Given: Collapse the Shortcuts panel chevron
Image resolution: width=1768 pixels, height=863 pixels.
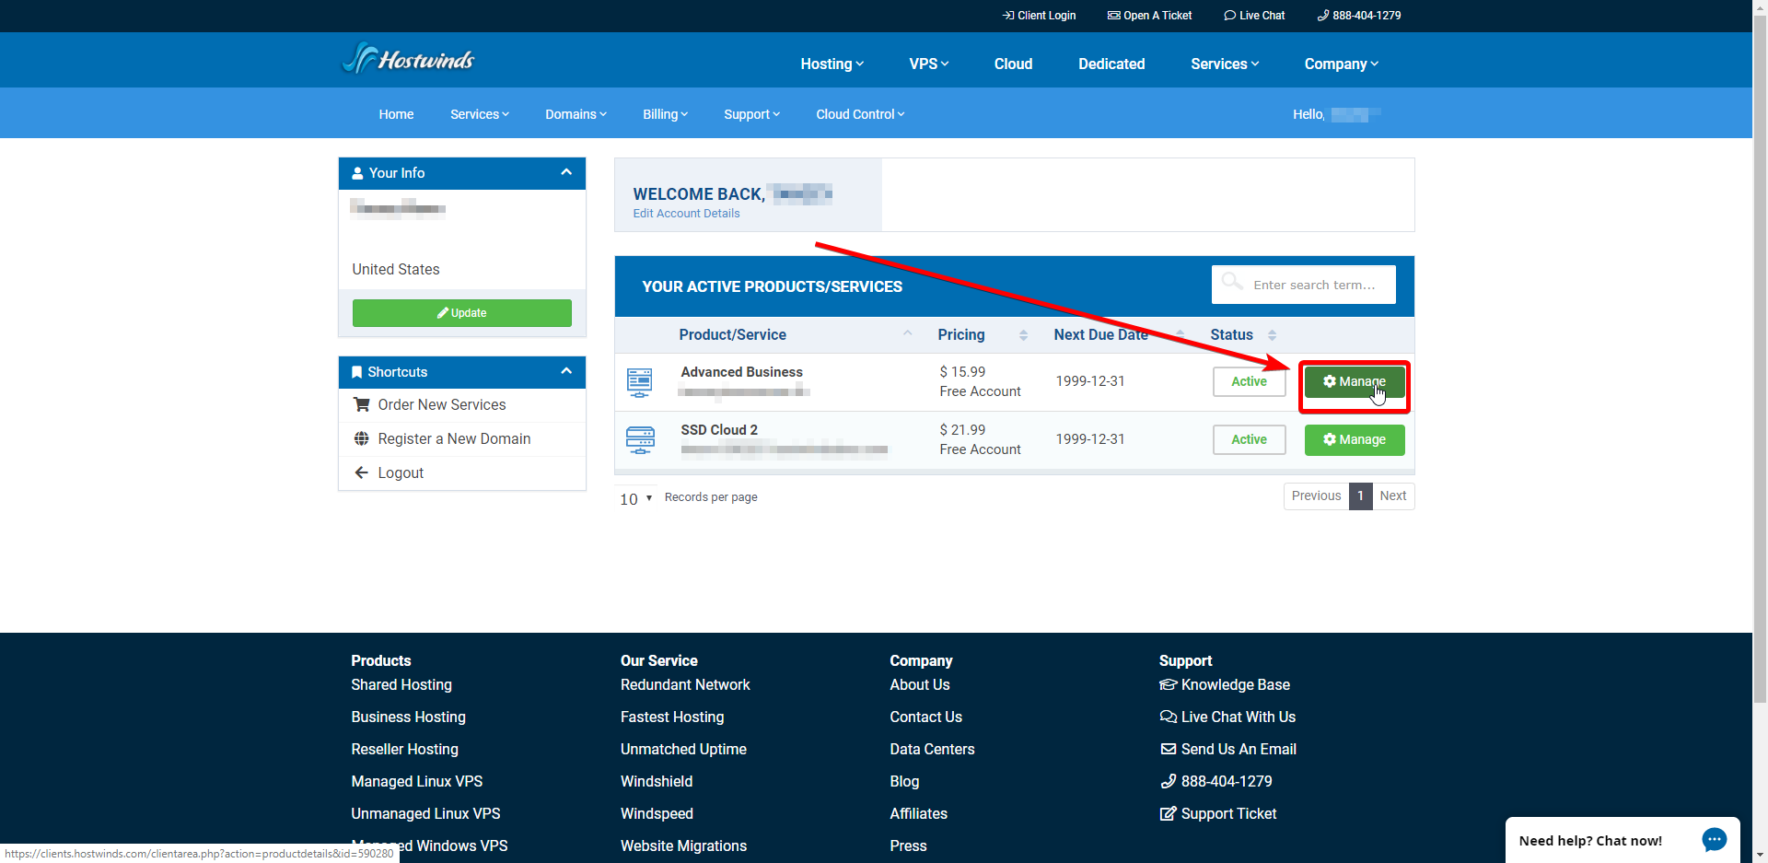Looking at the screenshot, I should coord(566,371).
